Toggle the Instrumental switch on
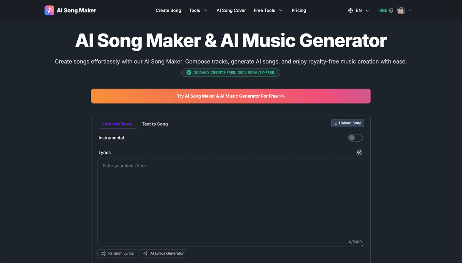 click(355, 138)
